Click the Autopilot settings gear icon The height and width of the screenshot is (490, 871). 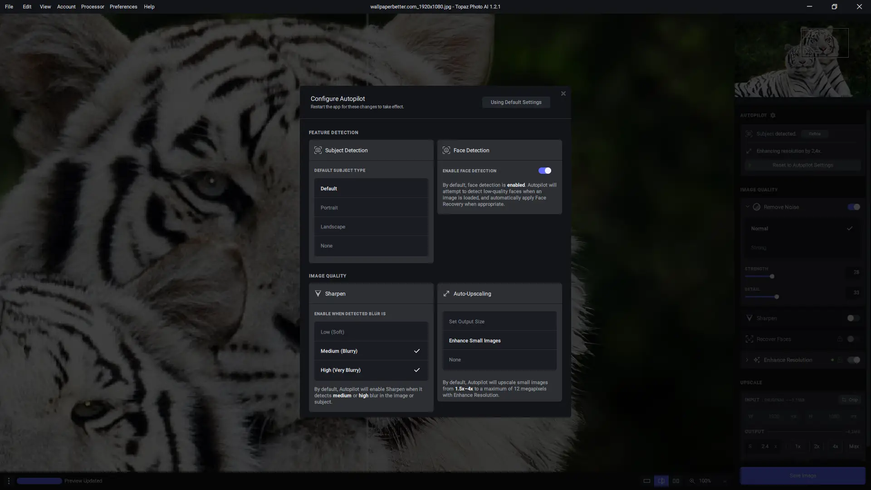[x=773, y=115]
